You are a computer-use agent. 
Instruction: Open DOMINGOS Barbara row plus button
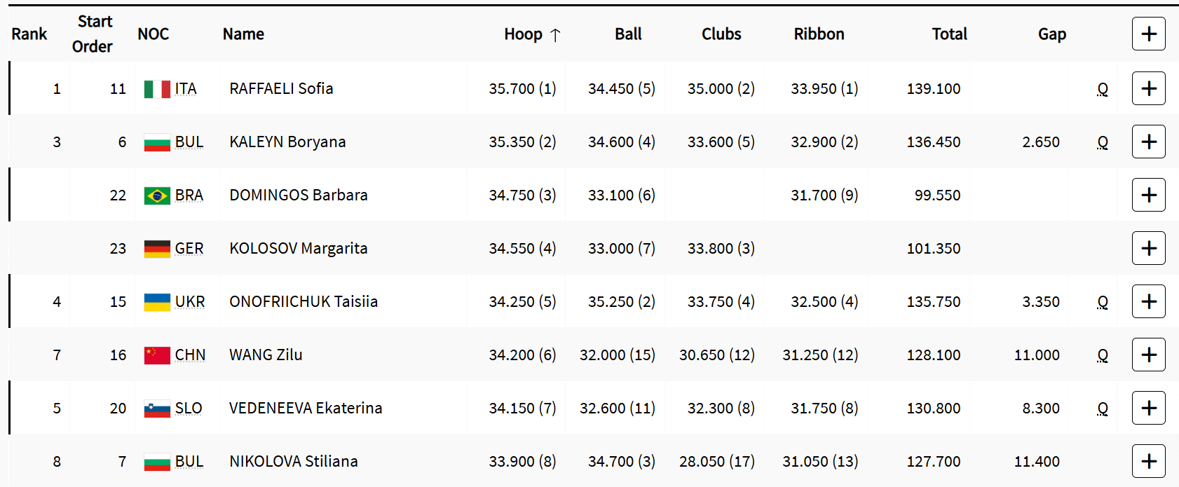tap(1148, 195)
